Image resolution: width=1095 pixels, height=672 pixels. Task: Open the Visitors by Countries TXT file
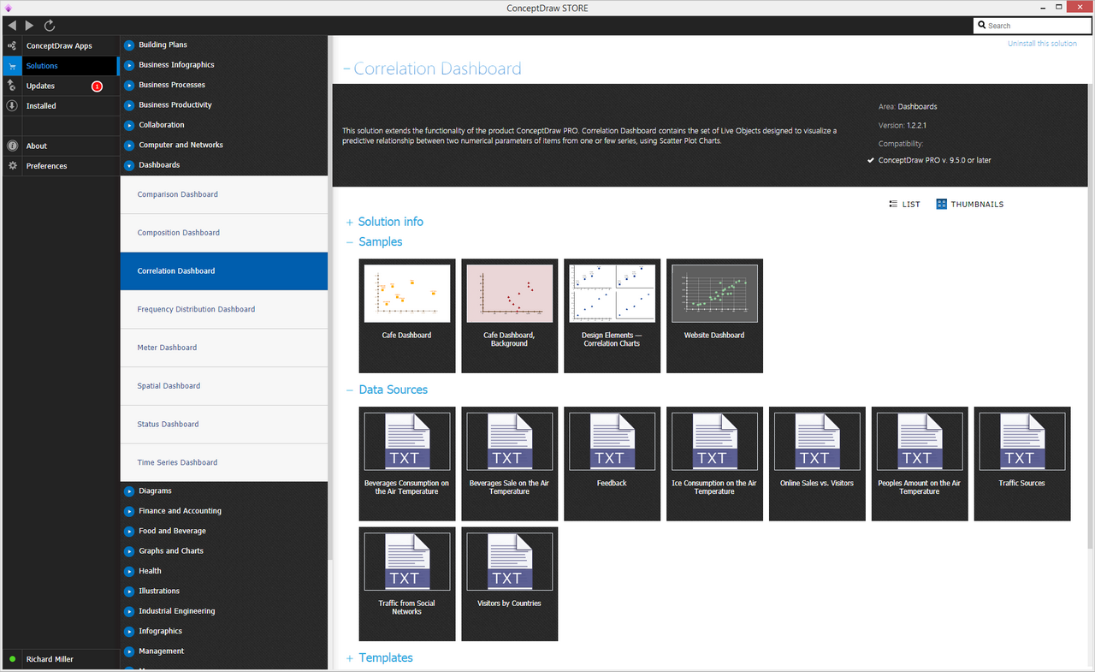510,584
